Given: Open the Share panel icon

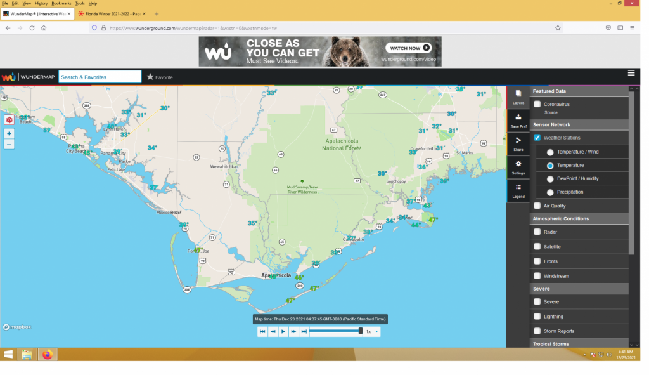Looking at the screenshot, I should [x=518, y=143].
